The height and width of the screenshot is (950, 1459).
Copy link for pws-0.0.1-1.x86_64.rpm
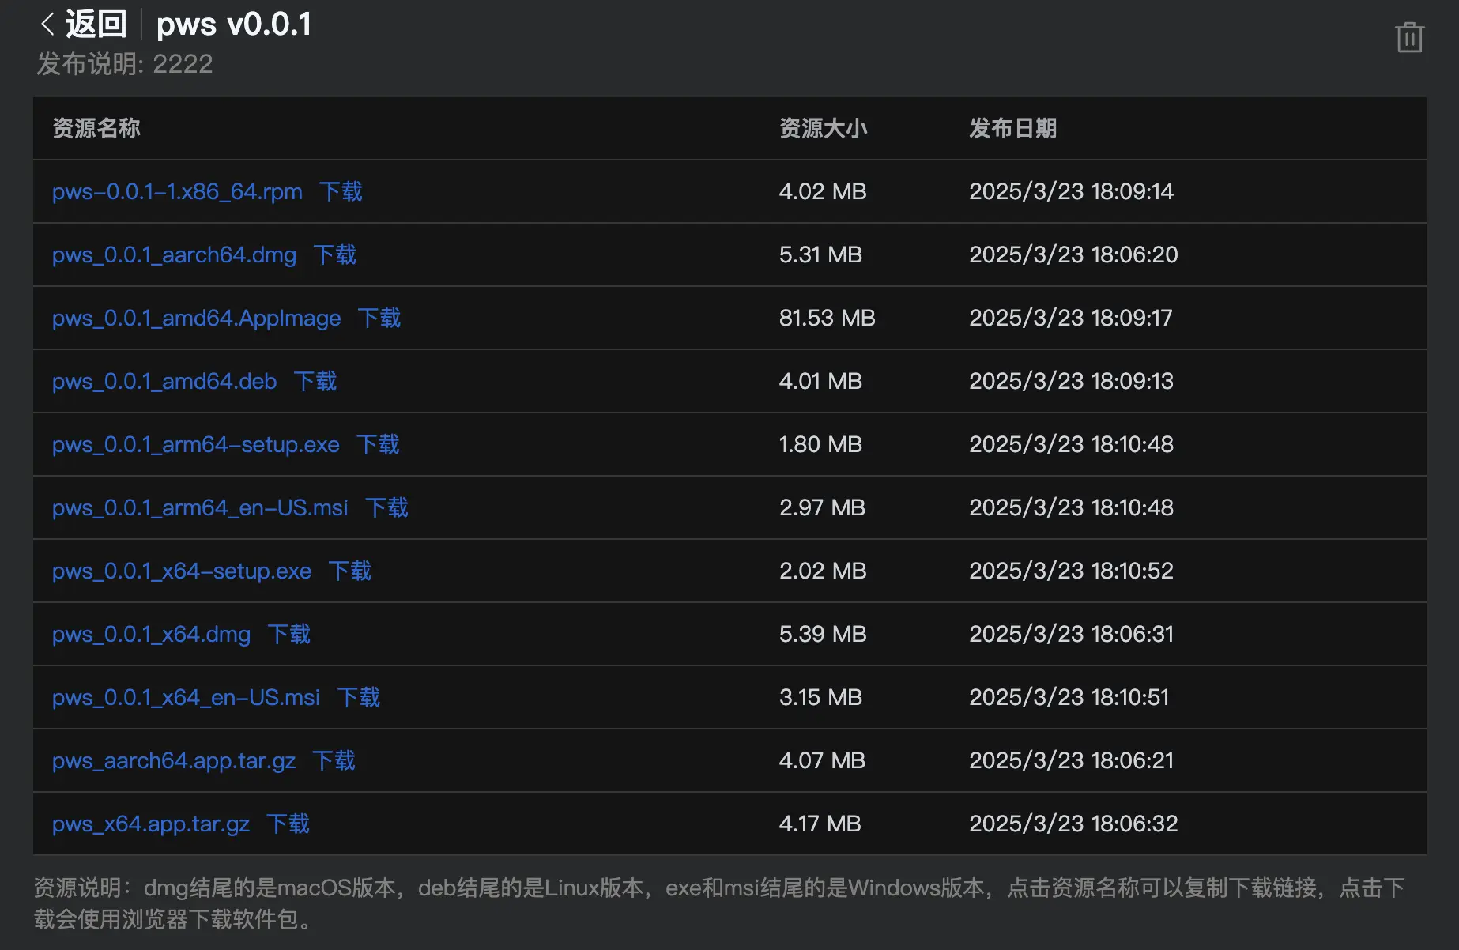coord(177,191)
